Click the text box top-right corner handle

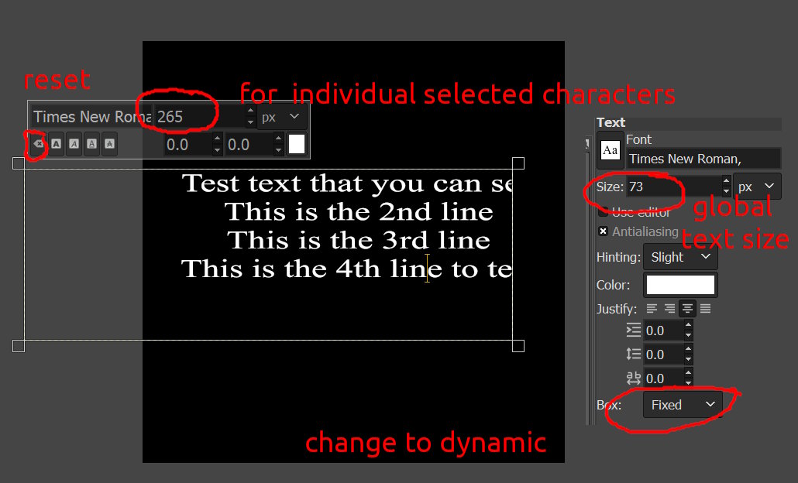518,163
